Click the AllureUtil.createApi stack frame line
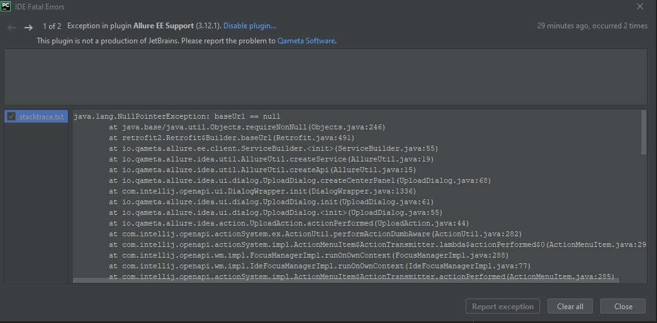The height and width of the screenshot is (323, 657). pos(262,170)
